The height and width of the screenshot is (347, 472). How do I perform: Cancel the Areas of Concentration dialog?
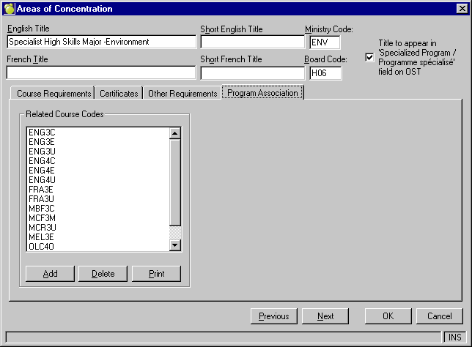pyautogui.click(x=439, y=316)
